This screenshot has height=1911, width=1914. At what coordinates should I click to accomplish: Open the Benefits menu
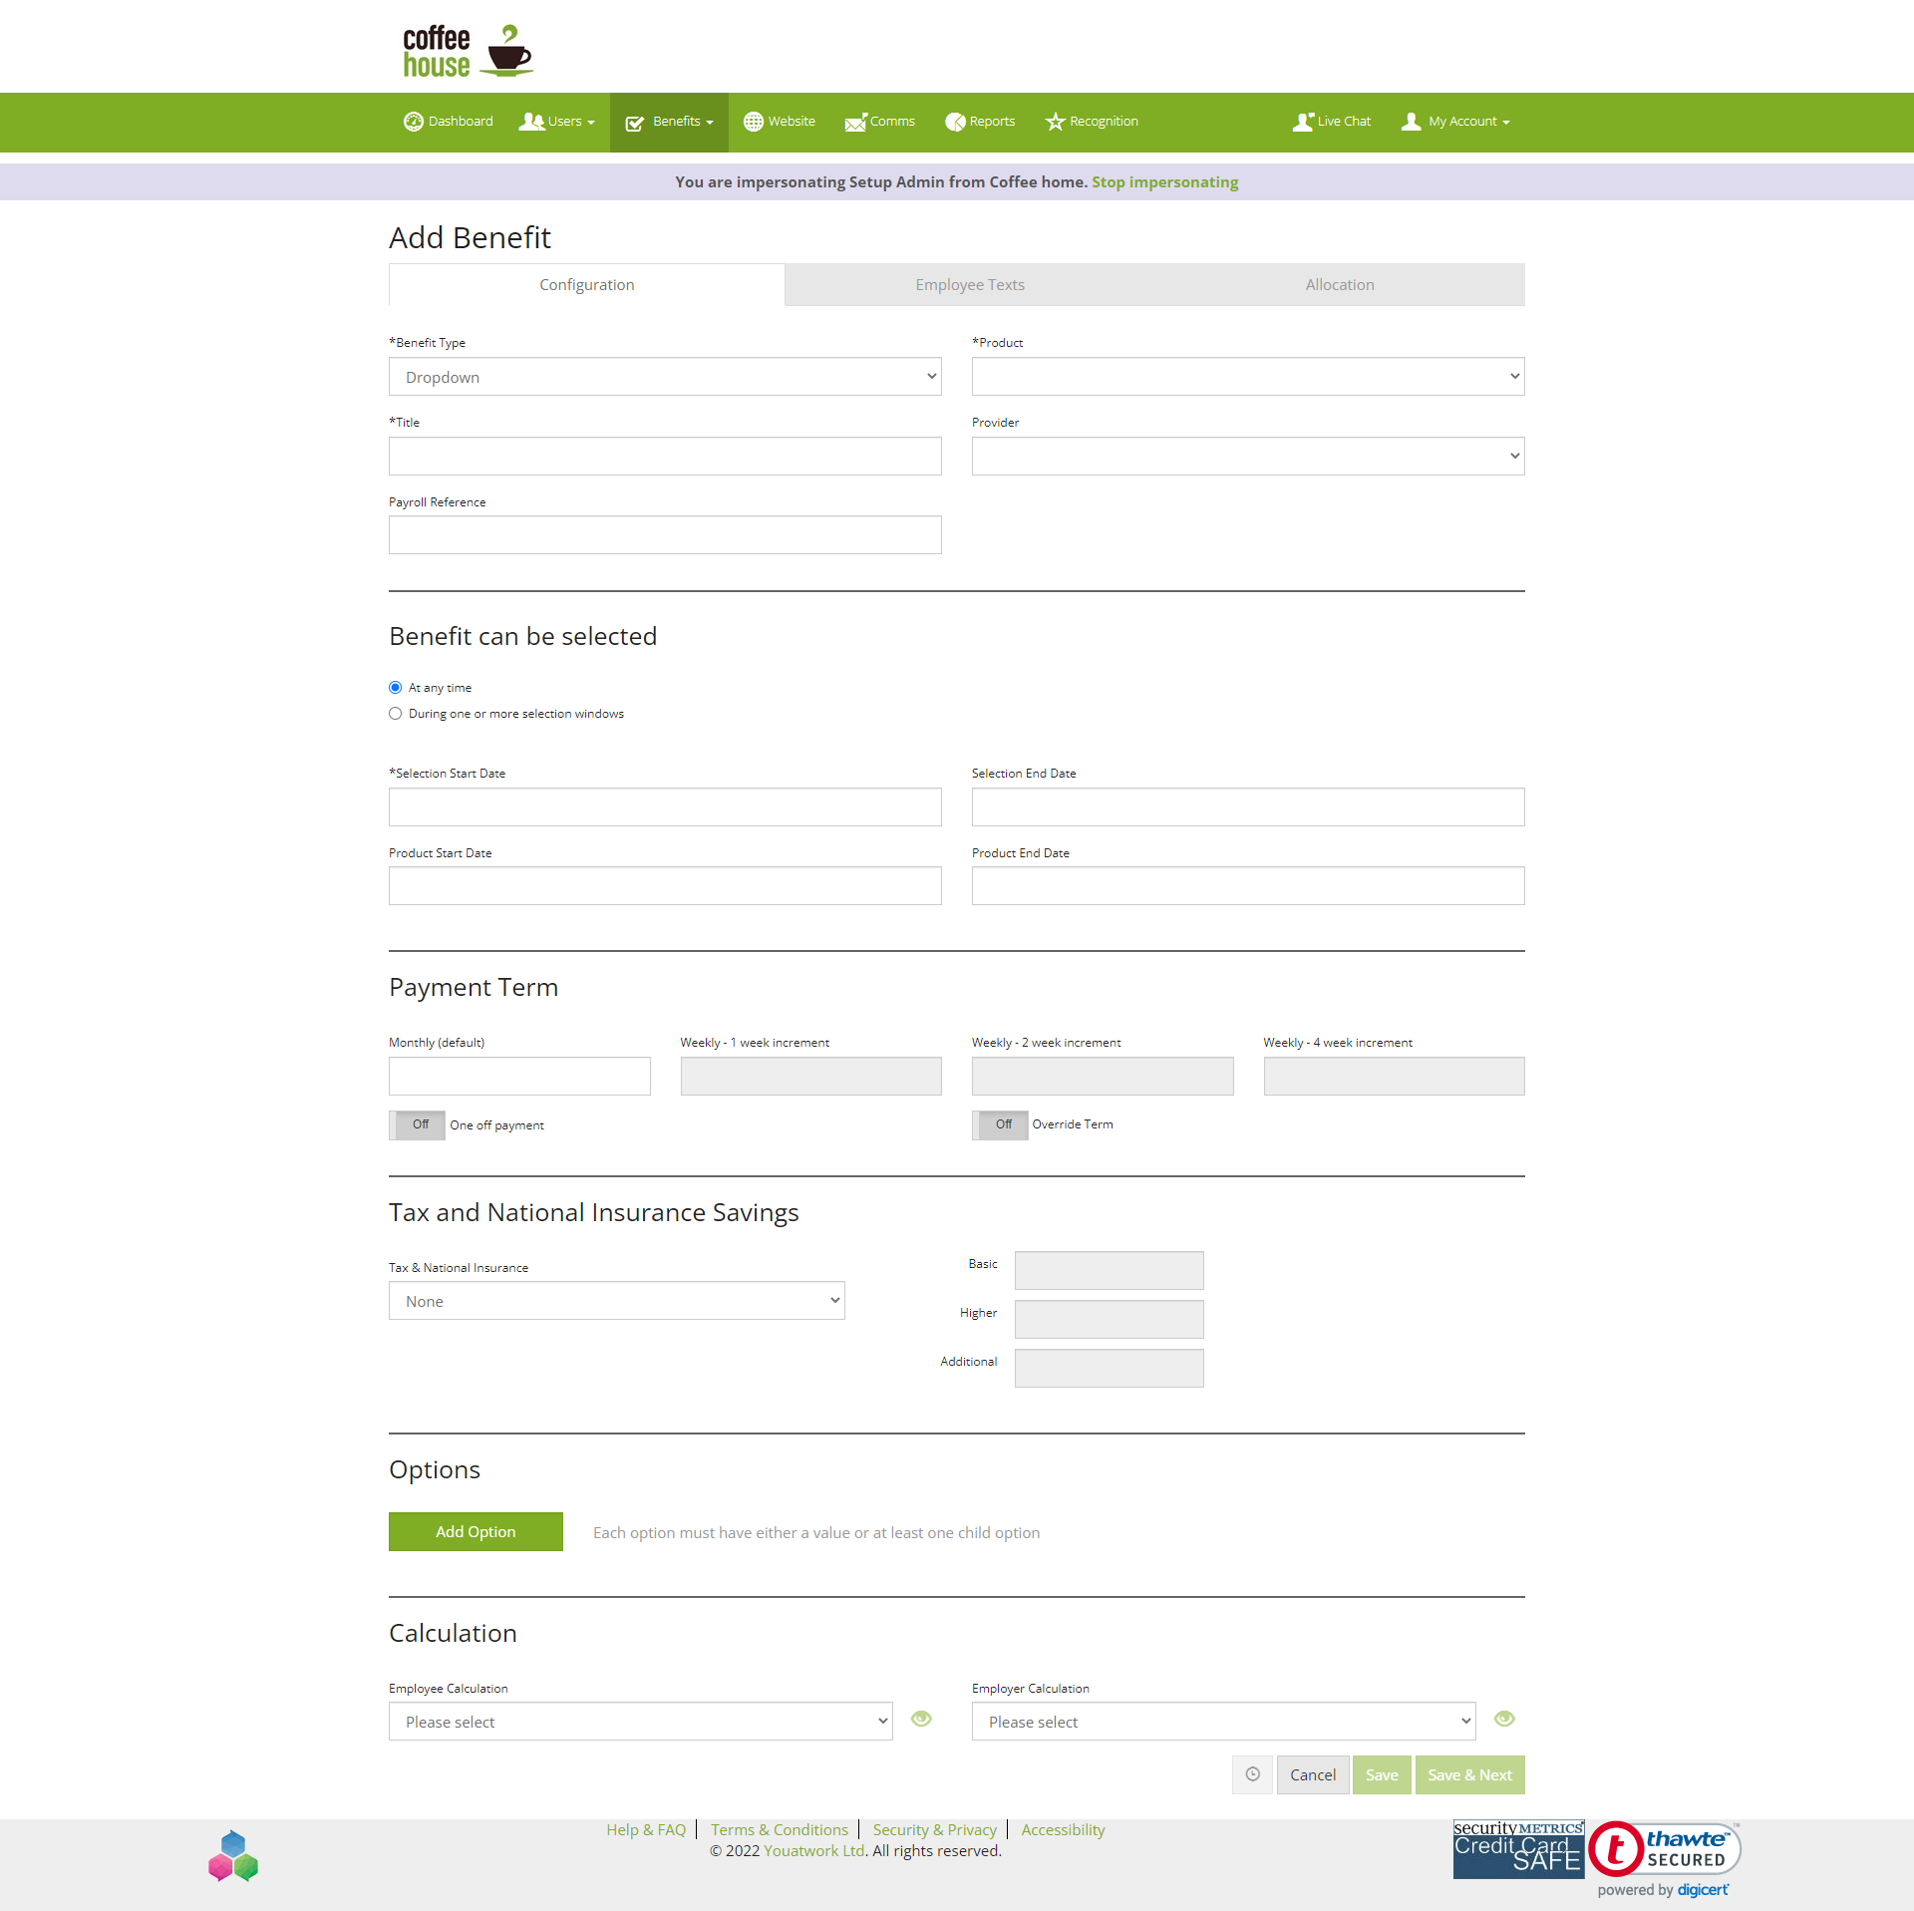[x=669, y=123]
